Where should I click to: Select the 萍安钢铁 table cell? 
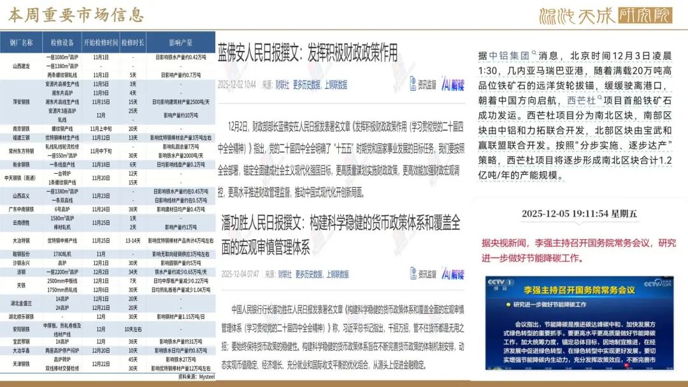[x=21, y=102]
